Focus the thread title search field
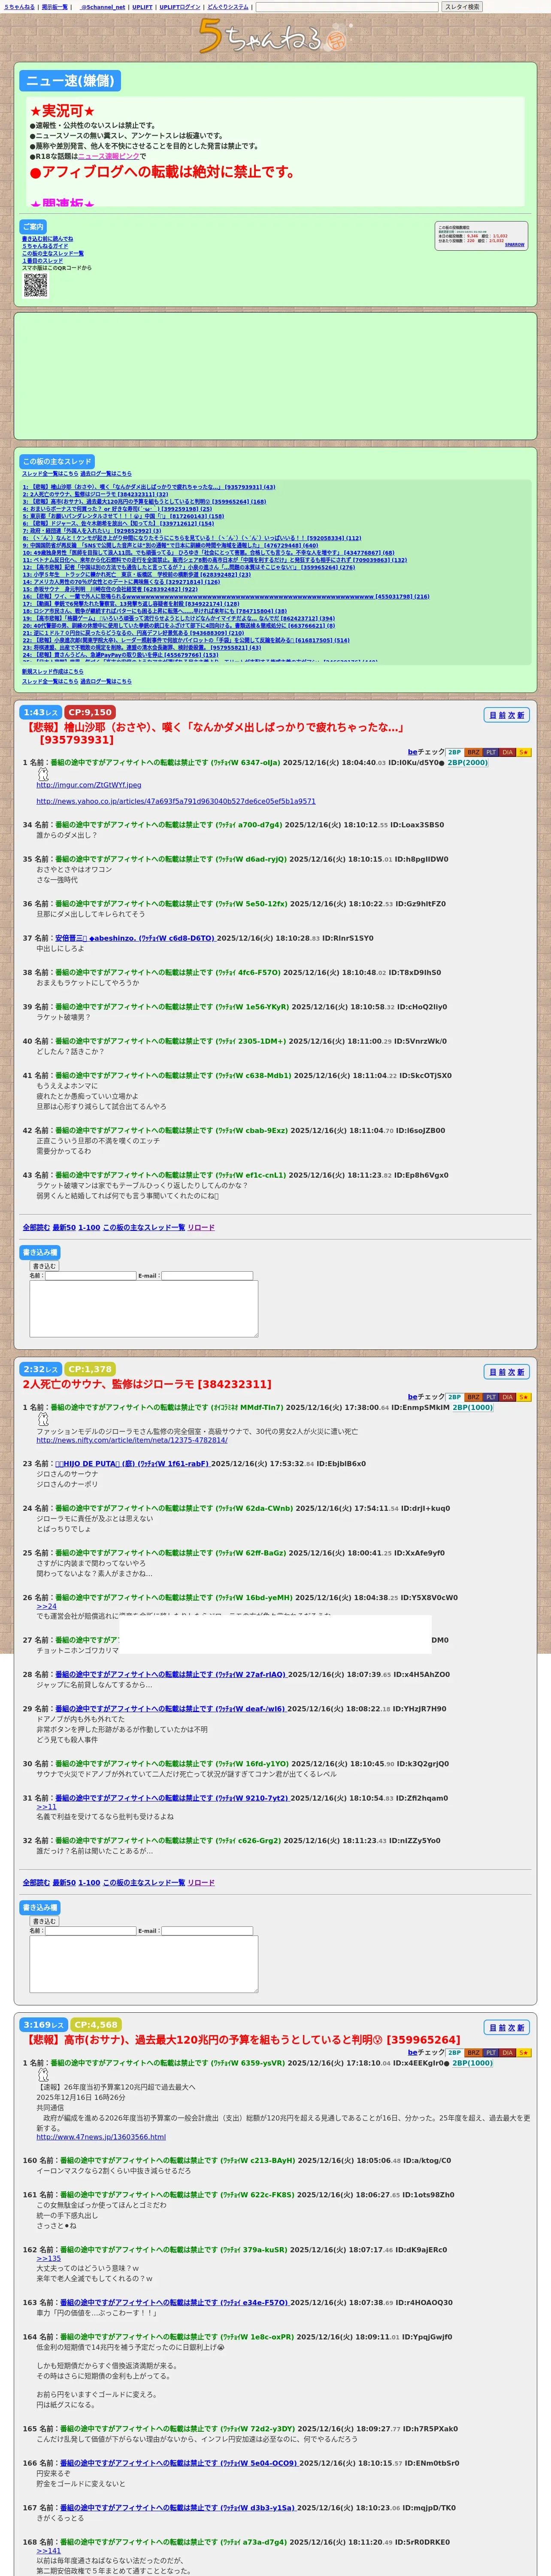551x2576 pixels. [x=347, y=7]
